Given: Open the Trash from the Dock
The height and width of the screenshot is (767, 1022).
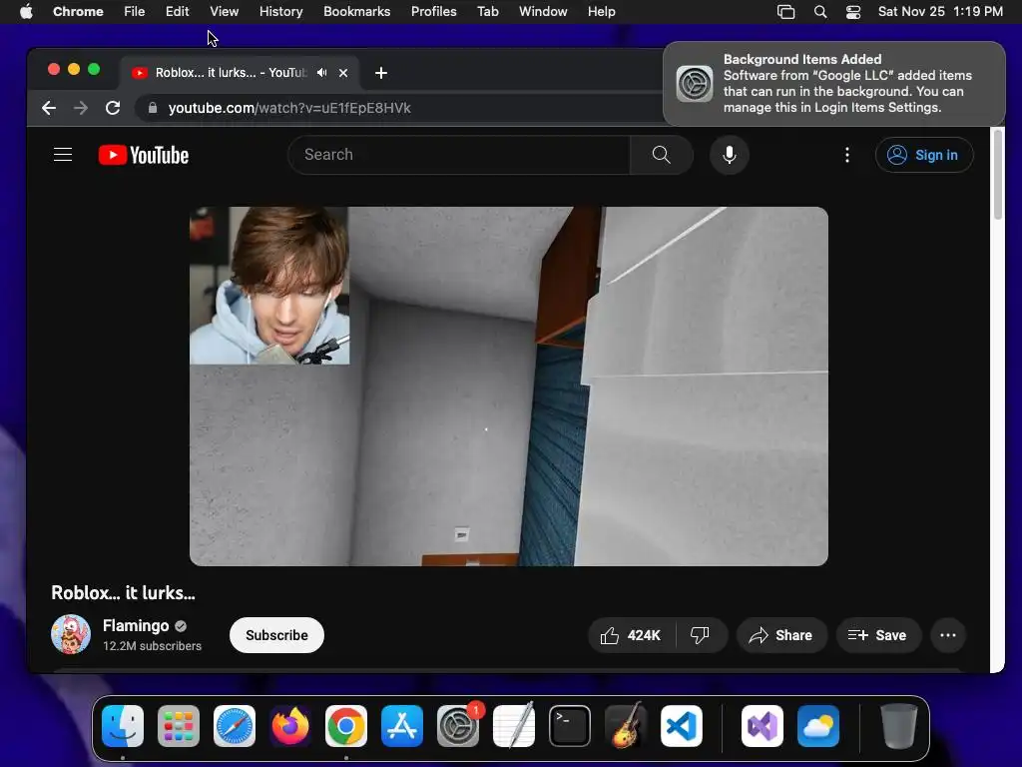Looking at the screenshot, I should pos(899,726).
